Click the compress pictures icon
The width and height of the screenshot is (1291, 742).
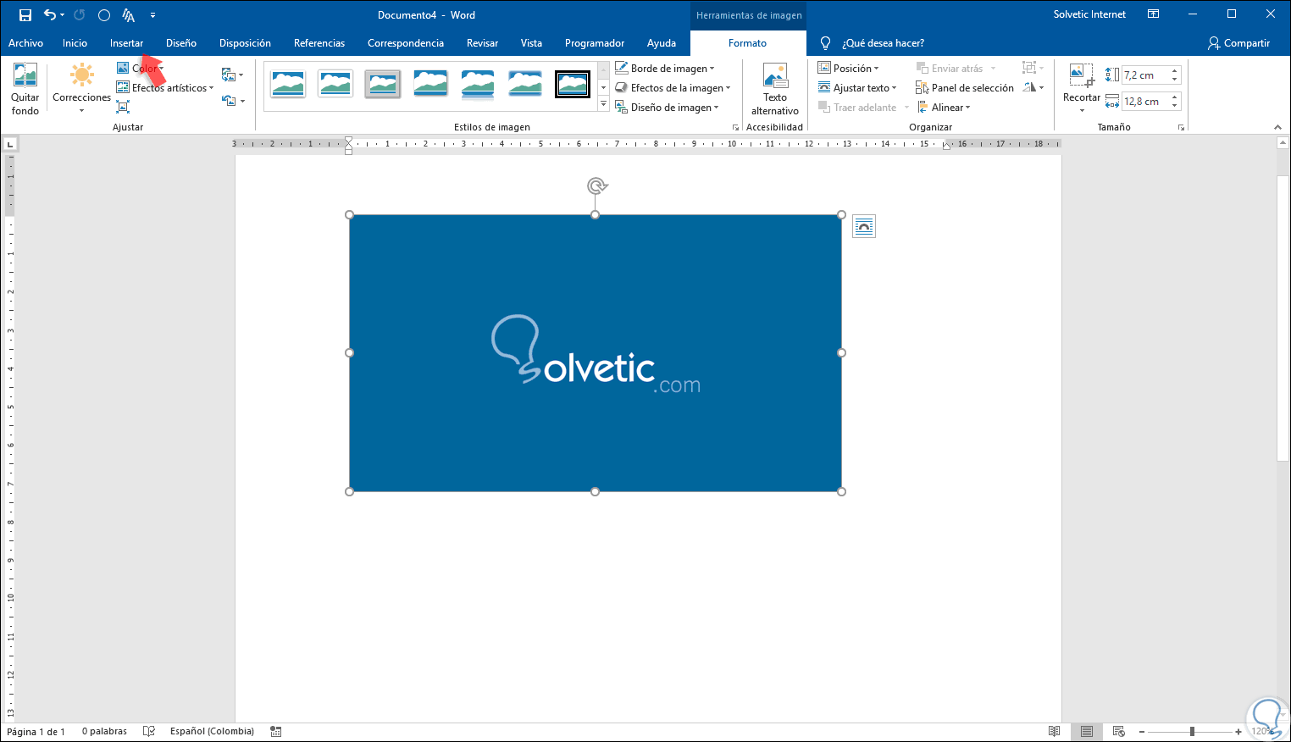[123, 108]
